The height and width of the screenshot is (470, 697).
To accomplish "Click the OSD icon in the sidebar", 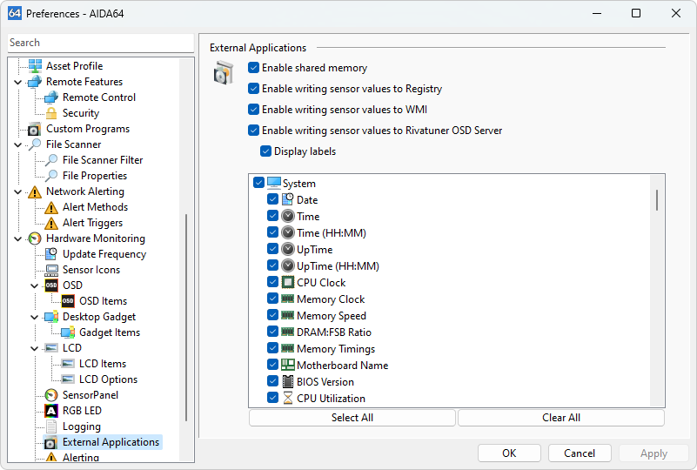I will coord(51,285).
